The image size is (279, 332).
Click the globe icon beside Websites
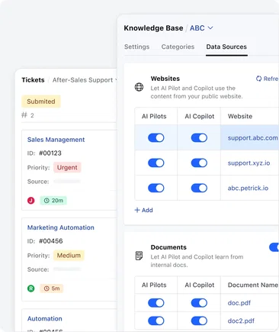[139, 87]
